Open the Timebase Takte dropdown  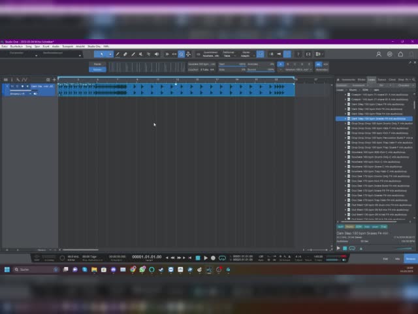[229, 54]
